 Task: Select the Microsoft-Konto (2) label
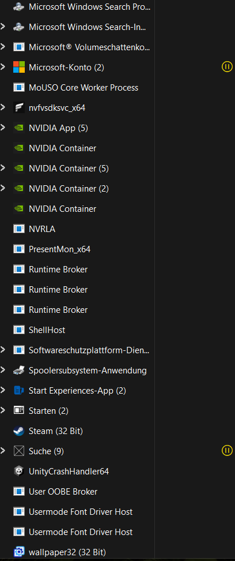66,68
